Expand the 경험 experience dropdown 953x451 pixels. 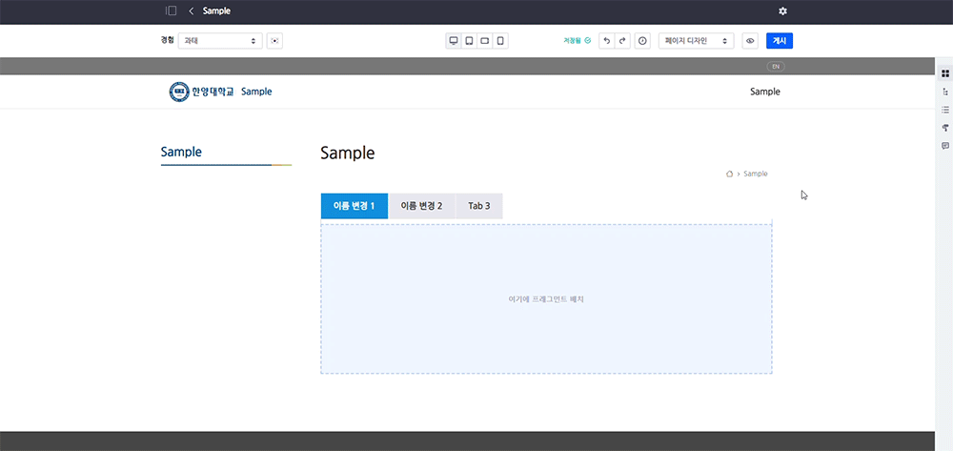pos(220,41)
